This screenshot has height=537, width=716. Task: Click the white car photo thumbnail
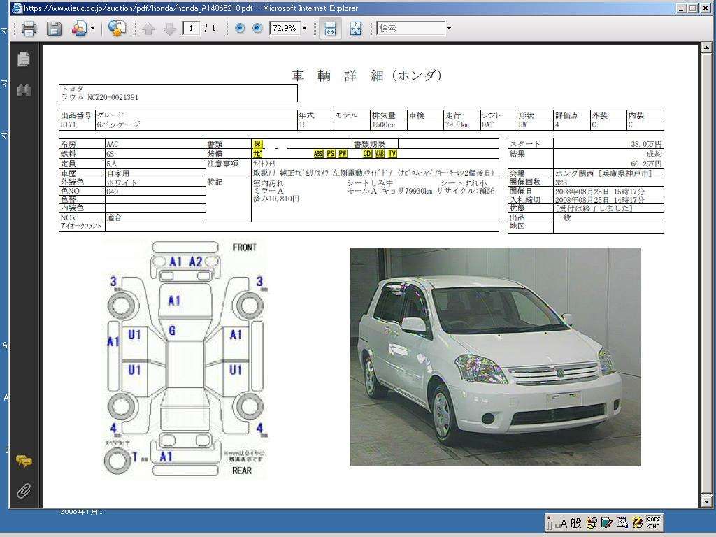click(x=496, y=357)
